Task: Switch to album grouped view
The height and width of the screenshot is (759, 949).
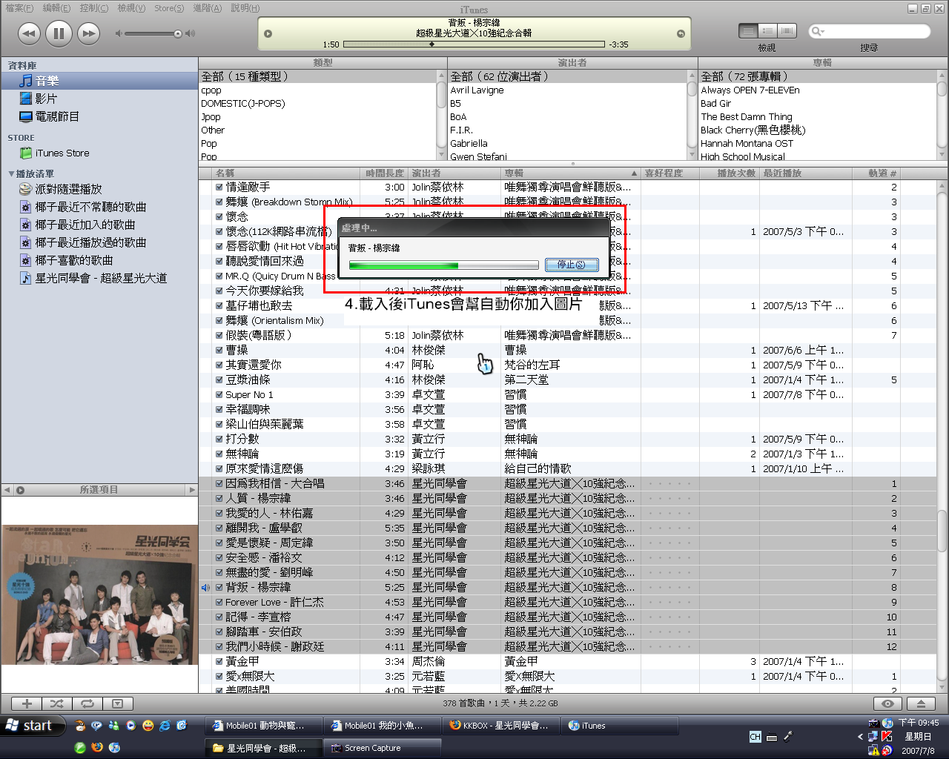Action: [x=767, y=31]
